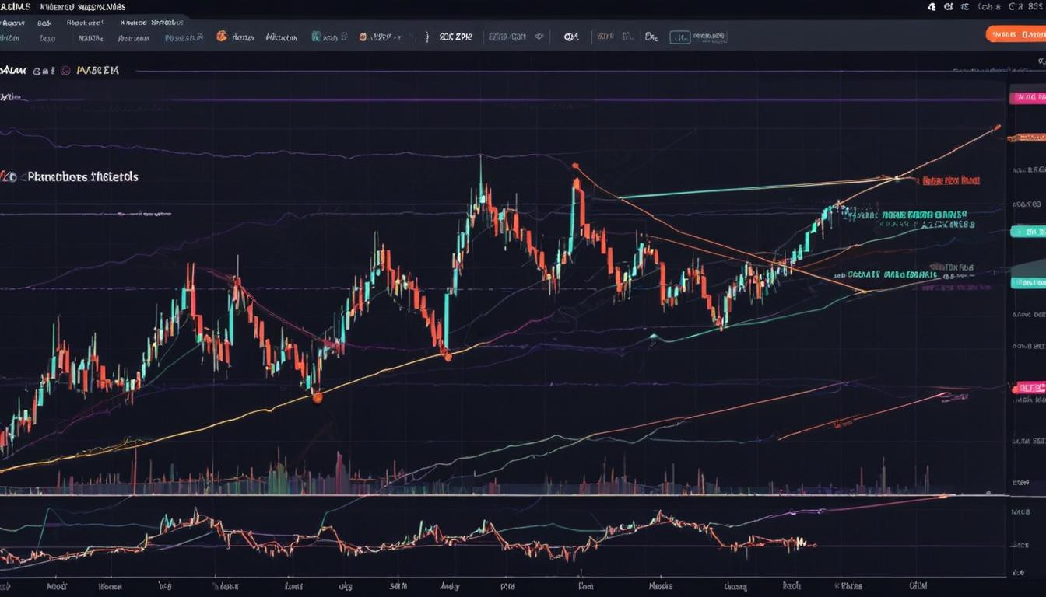Click the orange watchlist icon in the toolbar

[x=220, y=36]
